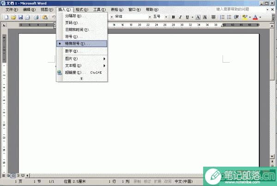Switch to Reading layout view icon
This screenshot has width=277, height=186.
(x=23, y=175)
